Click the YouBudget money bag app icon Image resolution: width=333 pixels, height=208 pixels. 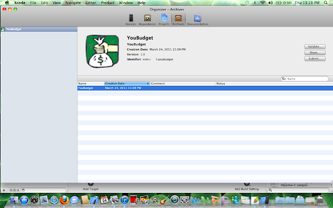point(103,51)
